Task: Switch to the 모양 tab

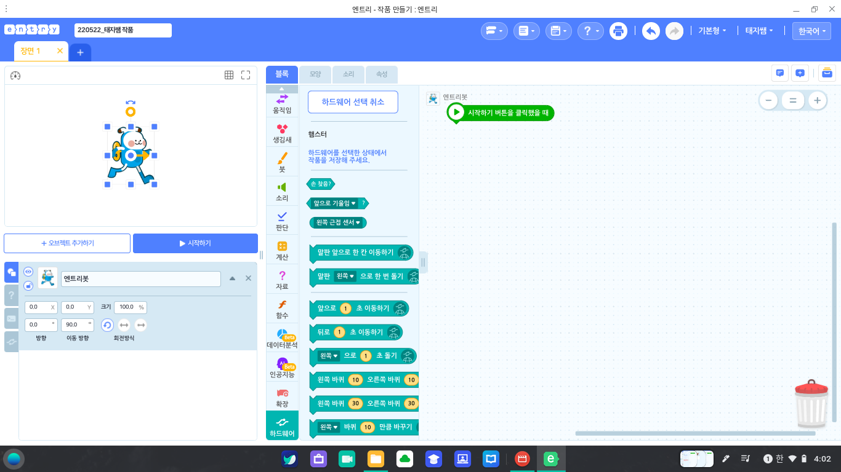Action: pyautogui.click(x=315, y=74)
